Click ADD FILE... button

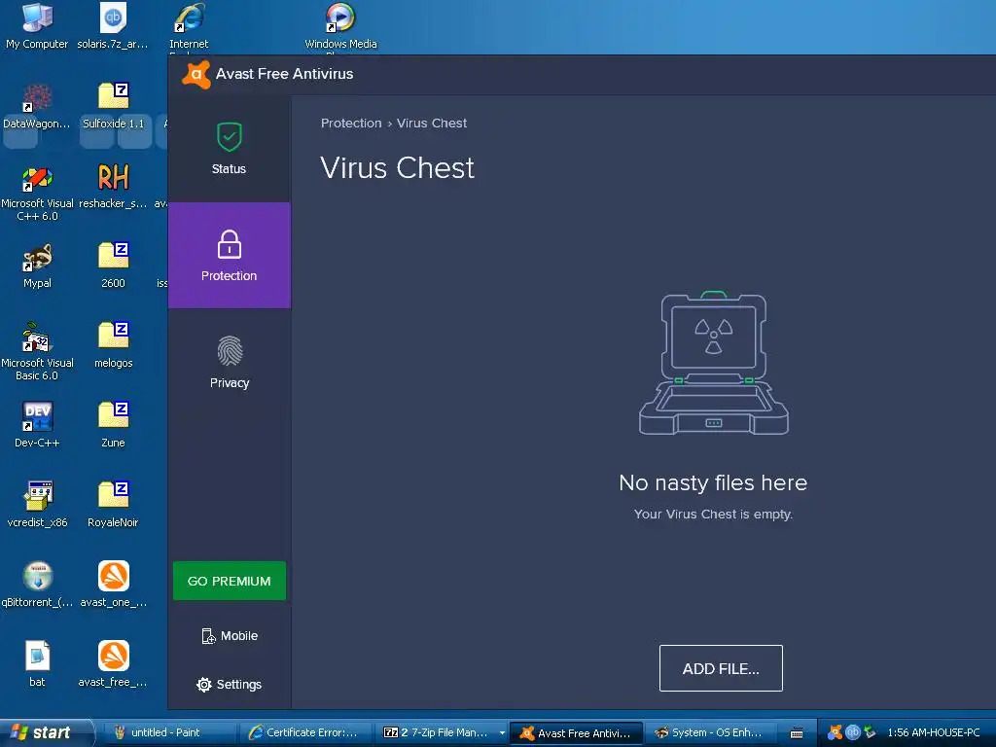coord(721,668)
